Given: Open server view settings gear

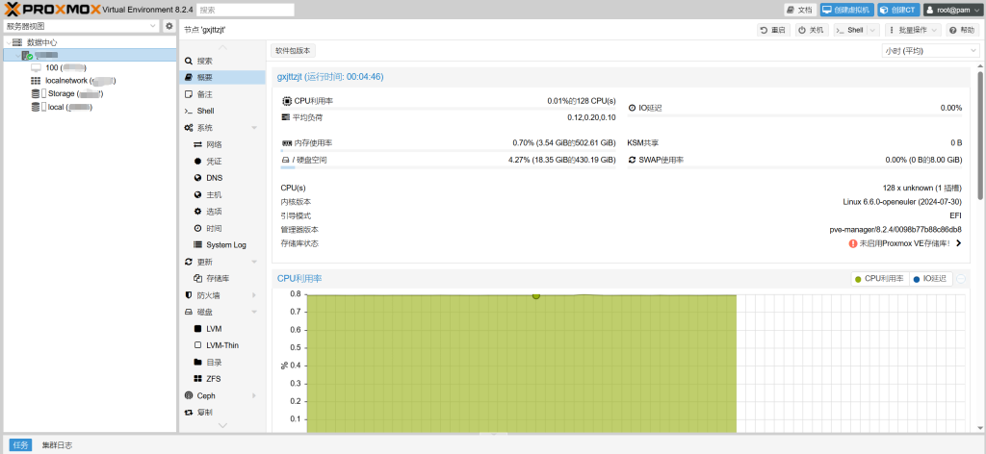Looking at the screenshot, I should (x=169, y=26).
